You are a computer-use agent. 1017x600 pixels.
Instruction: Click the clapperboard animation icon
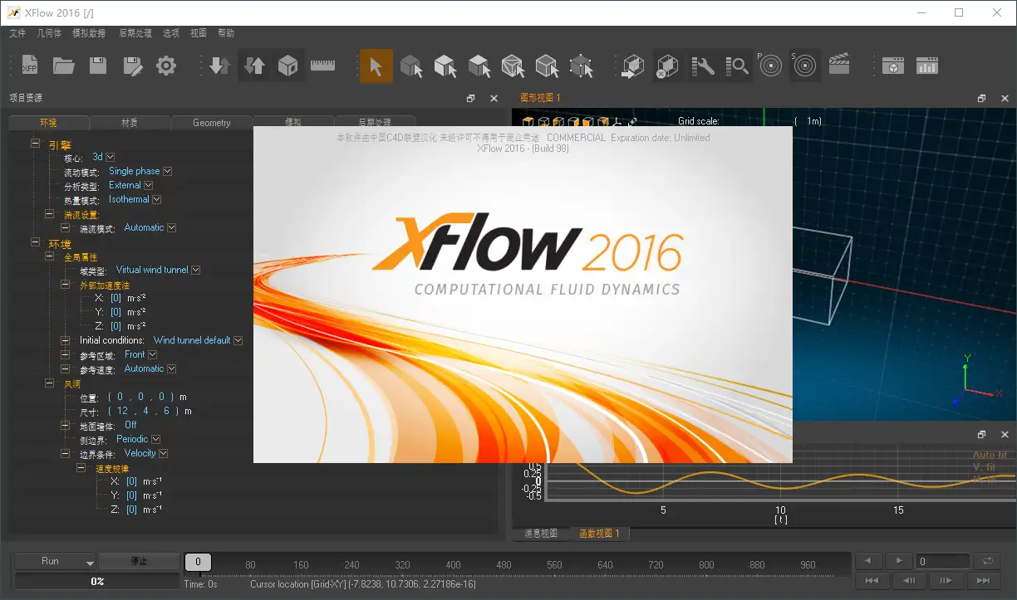point(839,66)
